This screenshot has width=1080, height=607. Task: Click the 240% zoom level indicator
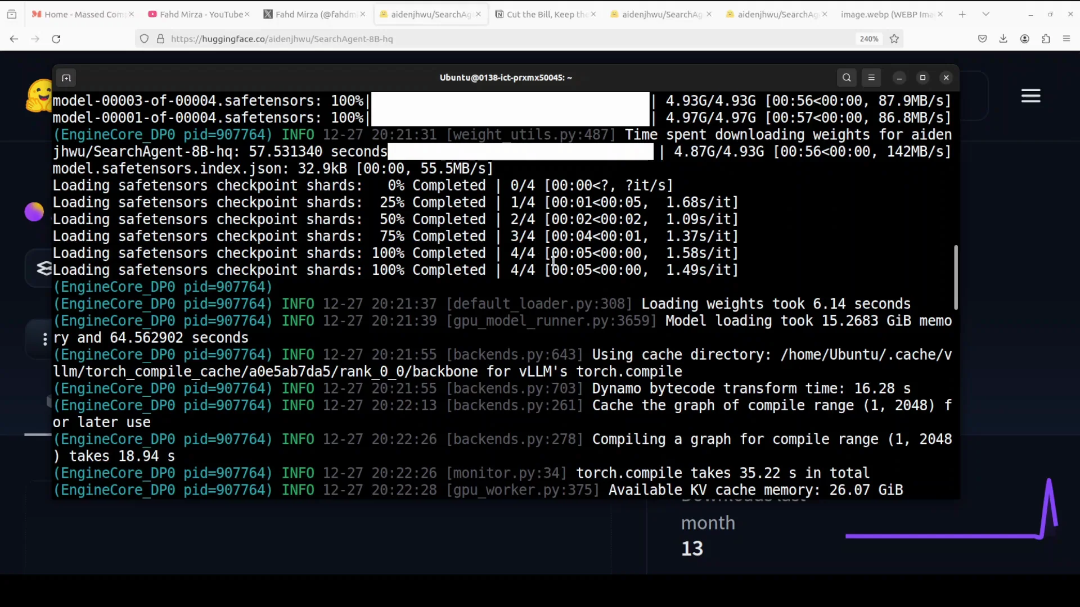(868, 39)
